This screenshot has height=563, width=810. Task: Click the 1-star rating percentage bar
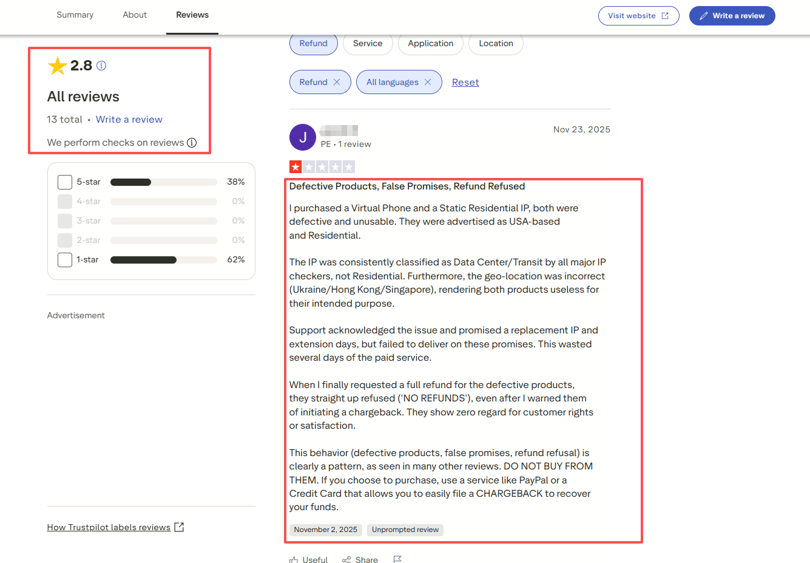coord(164,260)
